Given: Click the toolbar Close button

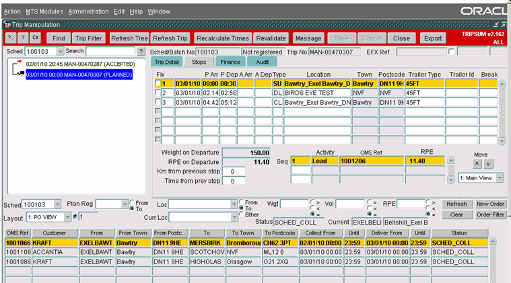Looking at the screenshot, I should tap(401, 38).
